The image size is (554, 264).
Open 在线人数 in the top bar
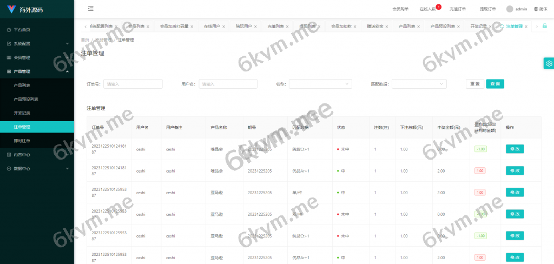tap(427, 9)
